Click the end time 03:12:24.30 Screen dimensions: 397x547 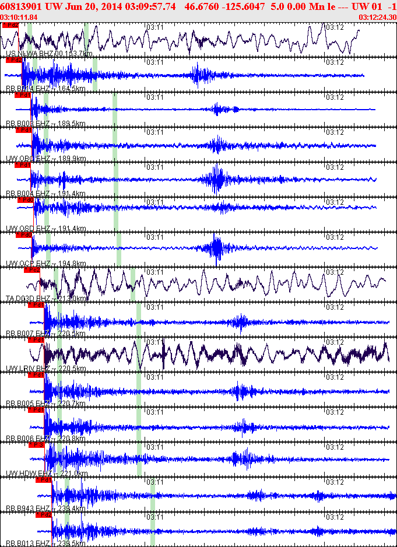point(377,17)
